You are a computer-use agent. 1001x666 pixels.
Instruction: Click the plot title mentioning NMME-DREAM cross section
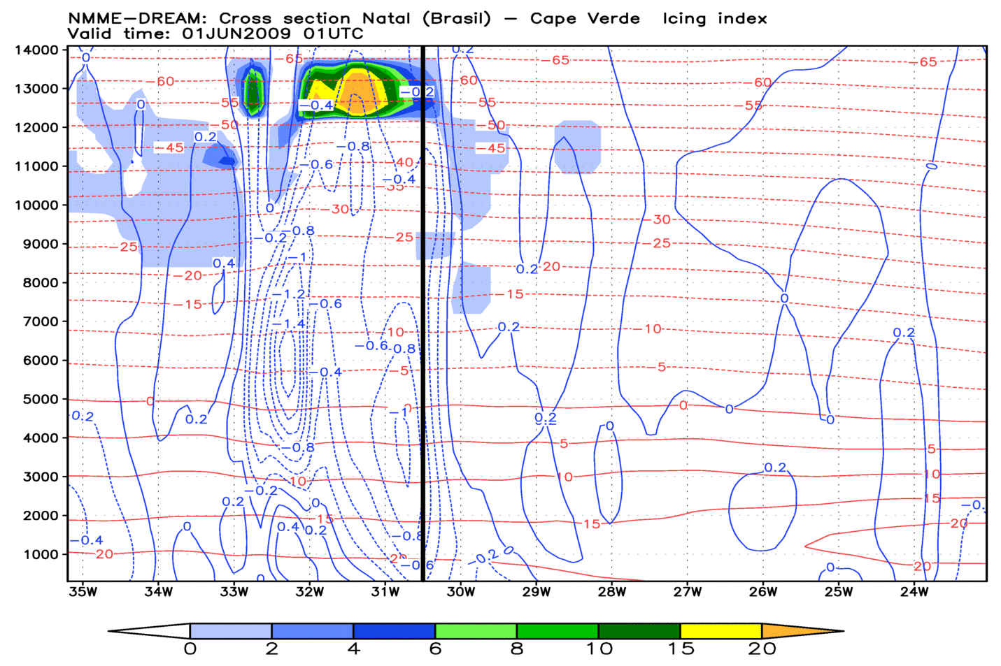click(x=418, y=19)
